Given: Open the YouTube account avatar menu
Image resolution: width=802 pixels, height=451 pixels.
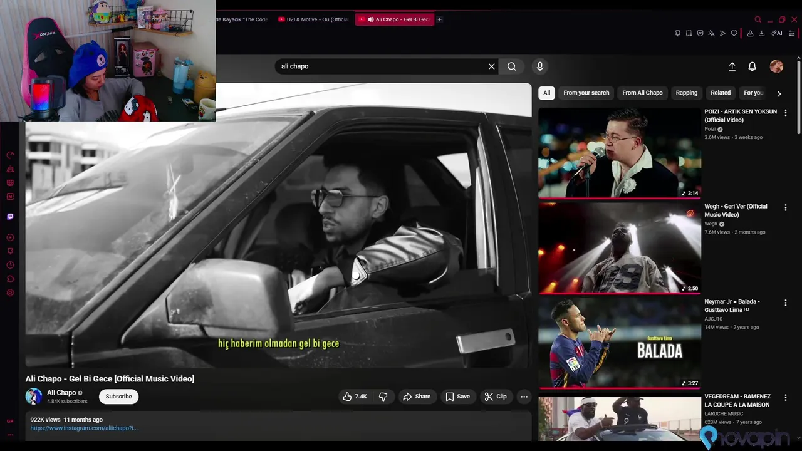Looking at the screenshot, I should (776, 66).
